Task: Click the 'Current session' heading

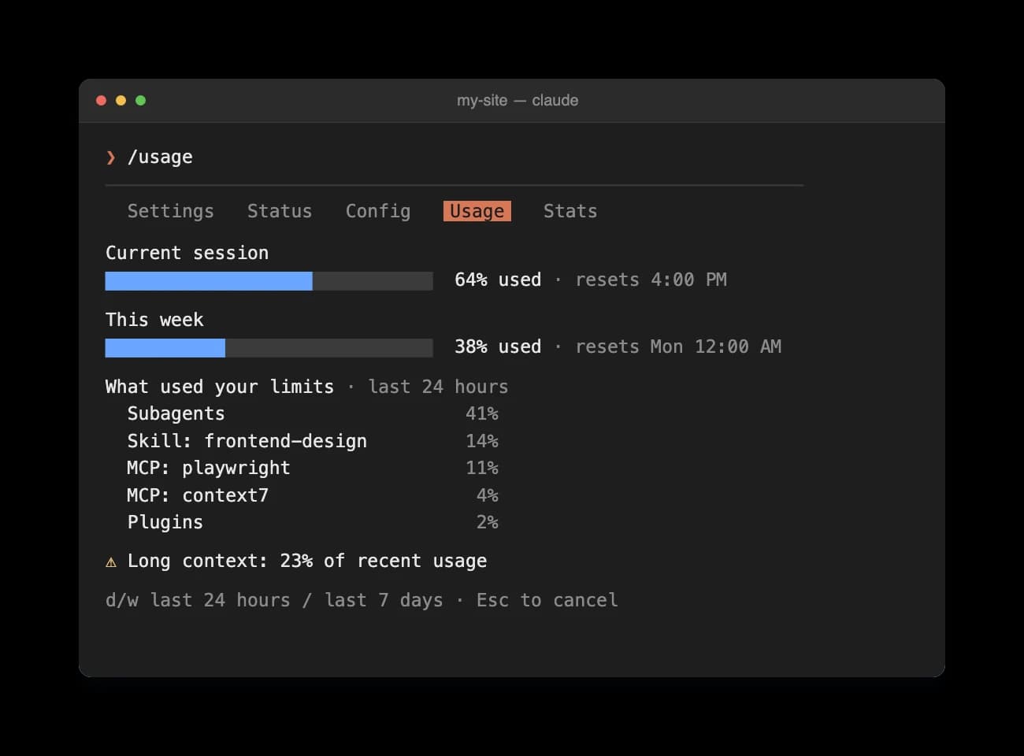Action: [x=187, y=253]
